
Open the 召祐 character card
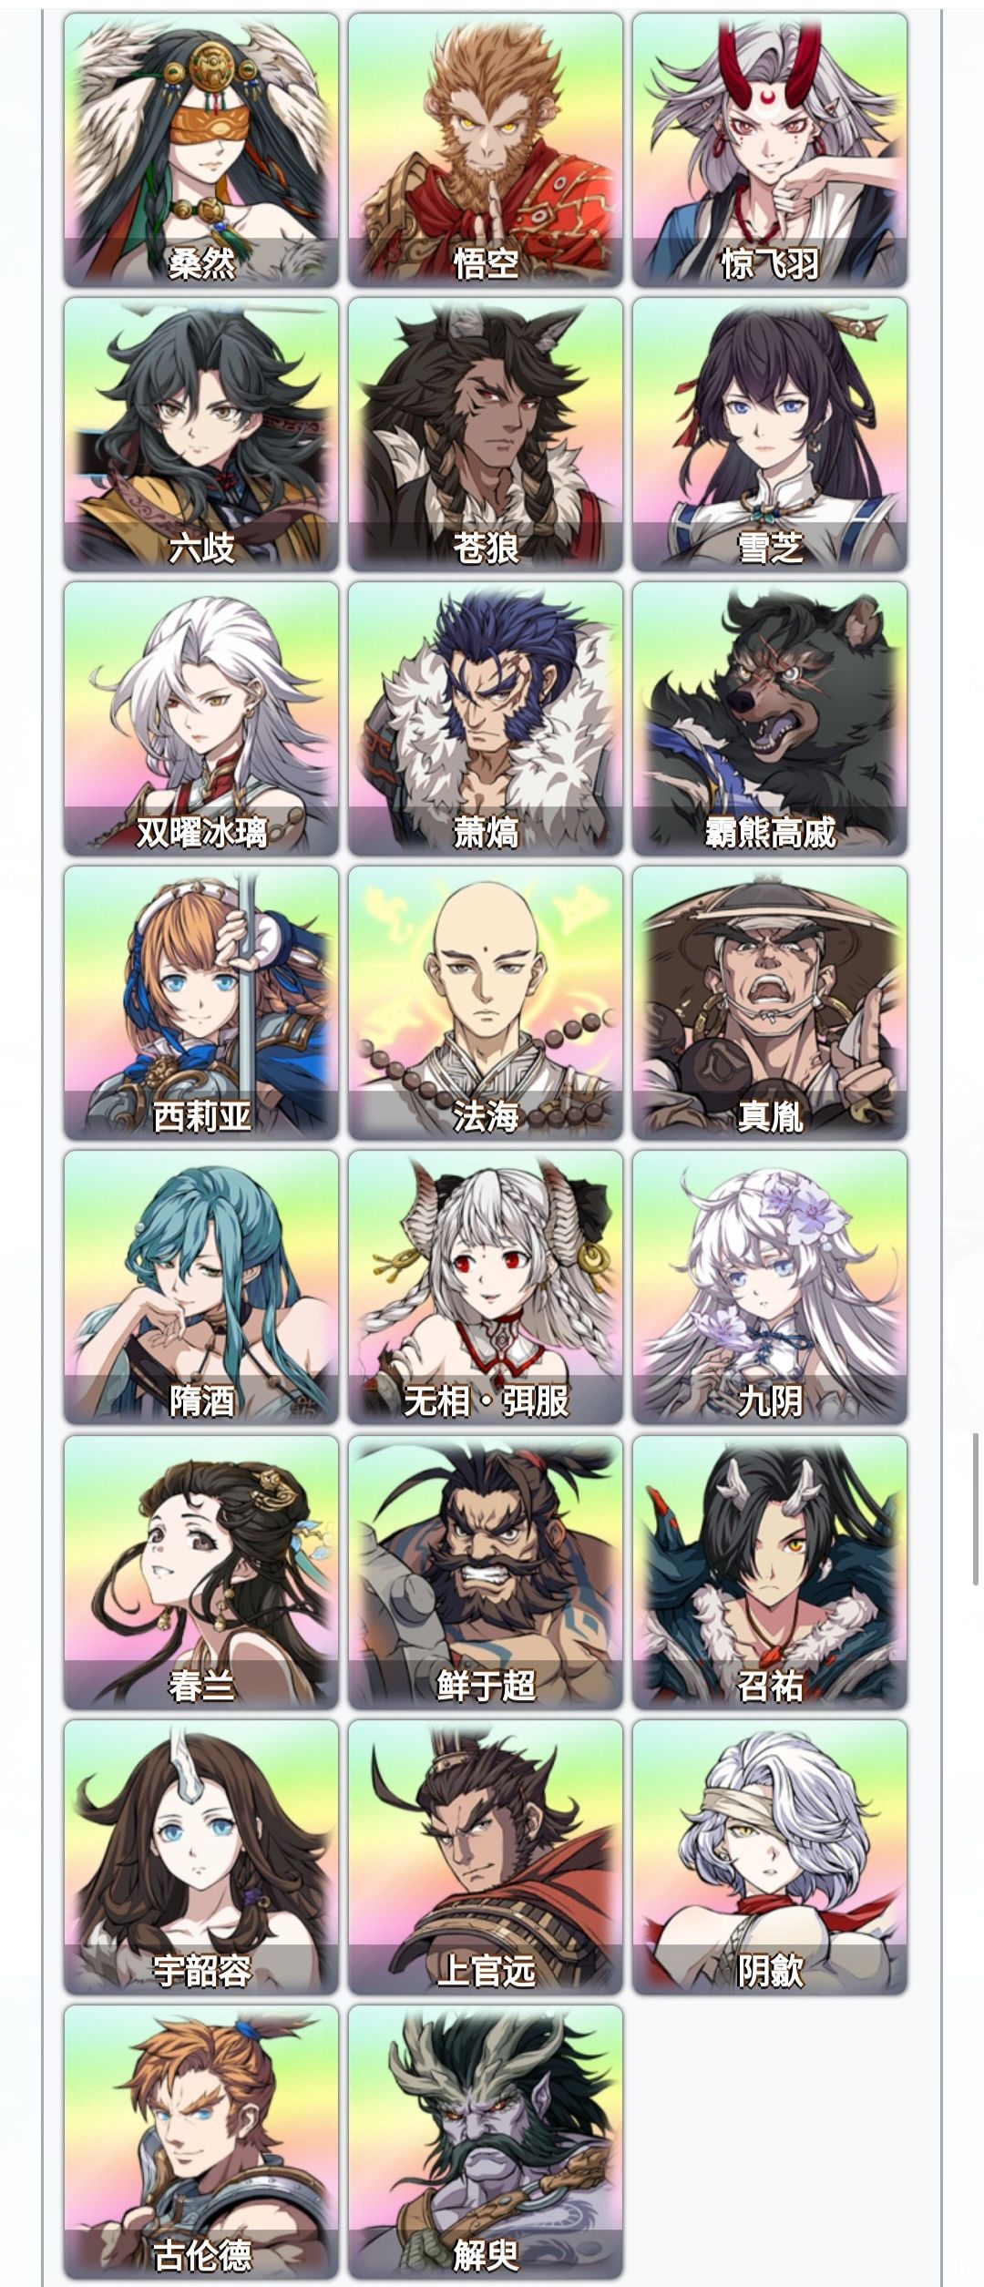click(770, 1573)
